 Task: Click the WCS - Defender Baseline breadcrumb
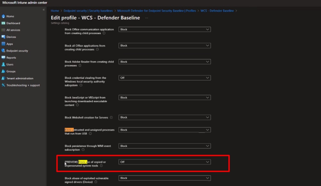tap(217, 11)
